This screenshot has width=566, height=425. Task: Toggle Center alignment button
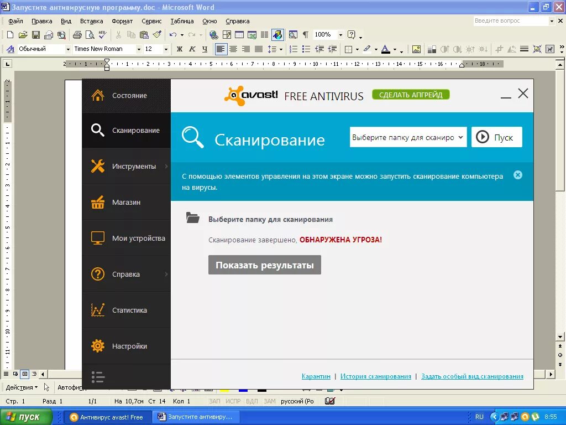click(x=234, y=49)
